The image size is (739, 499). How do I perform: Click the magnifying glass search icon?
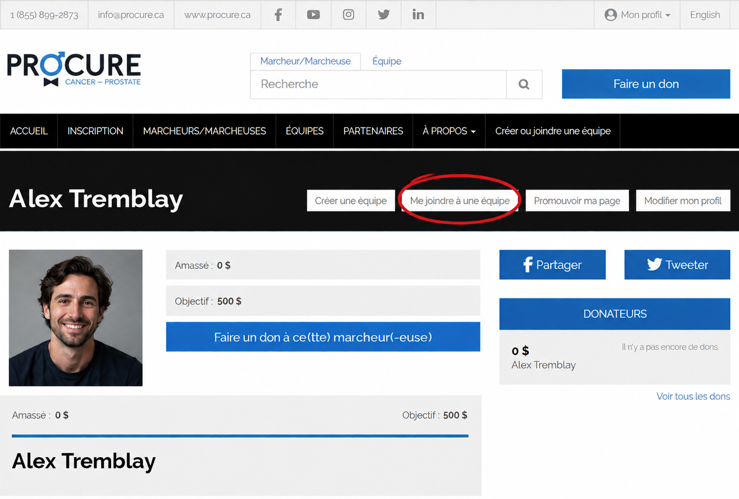tap(524, 84)
